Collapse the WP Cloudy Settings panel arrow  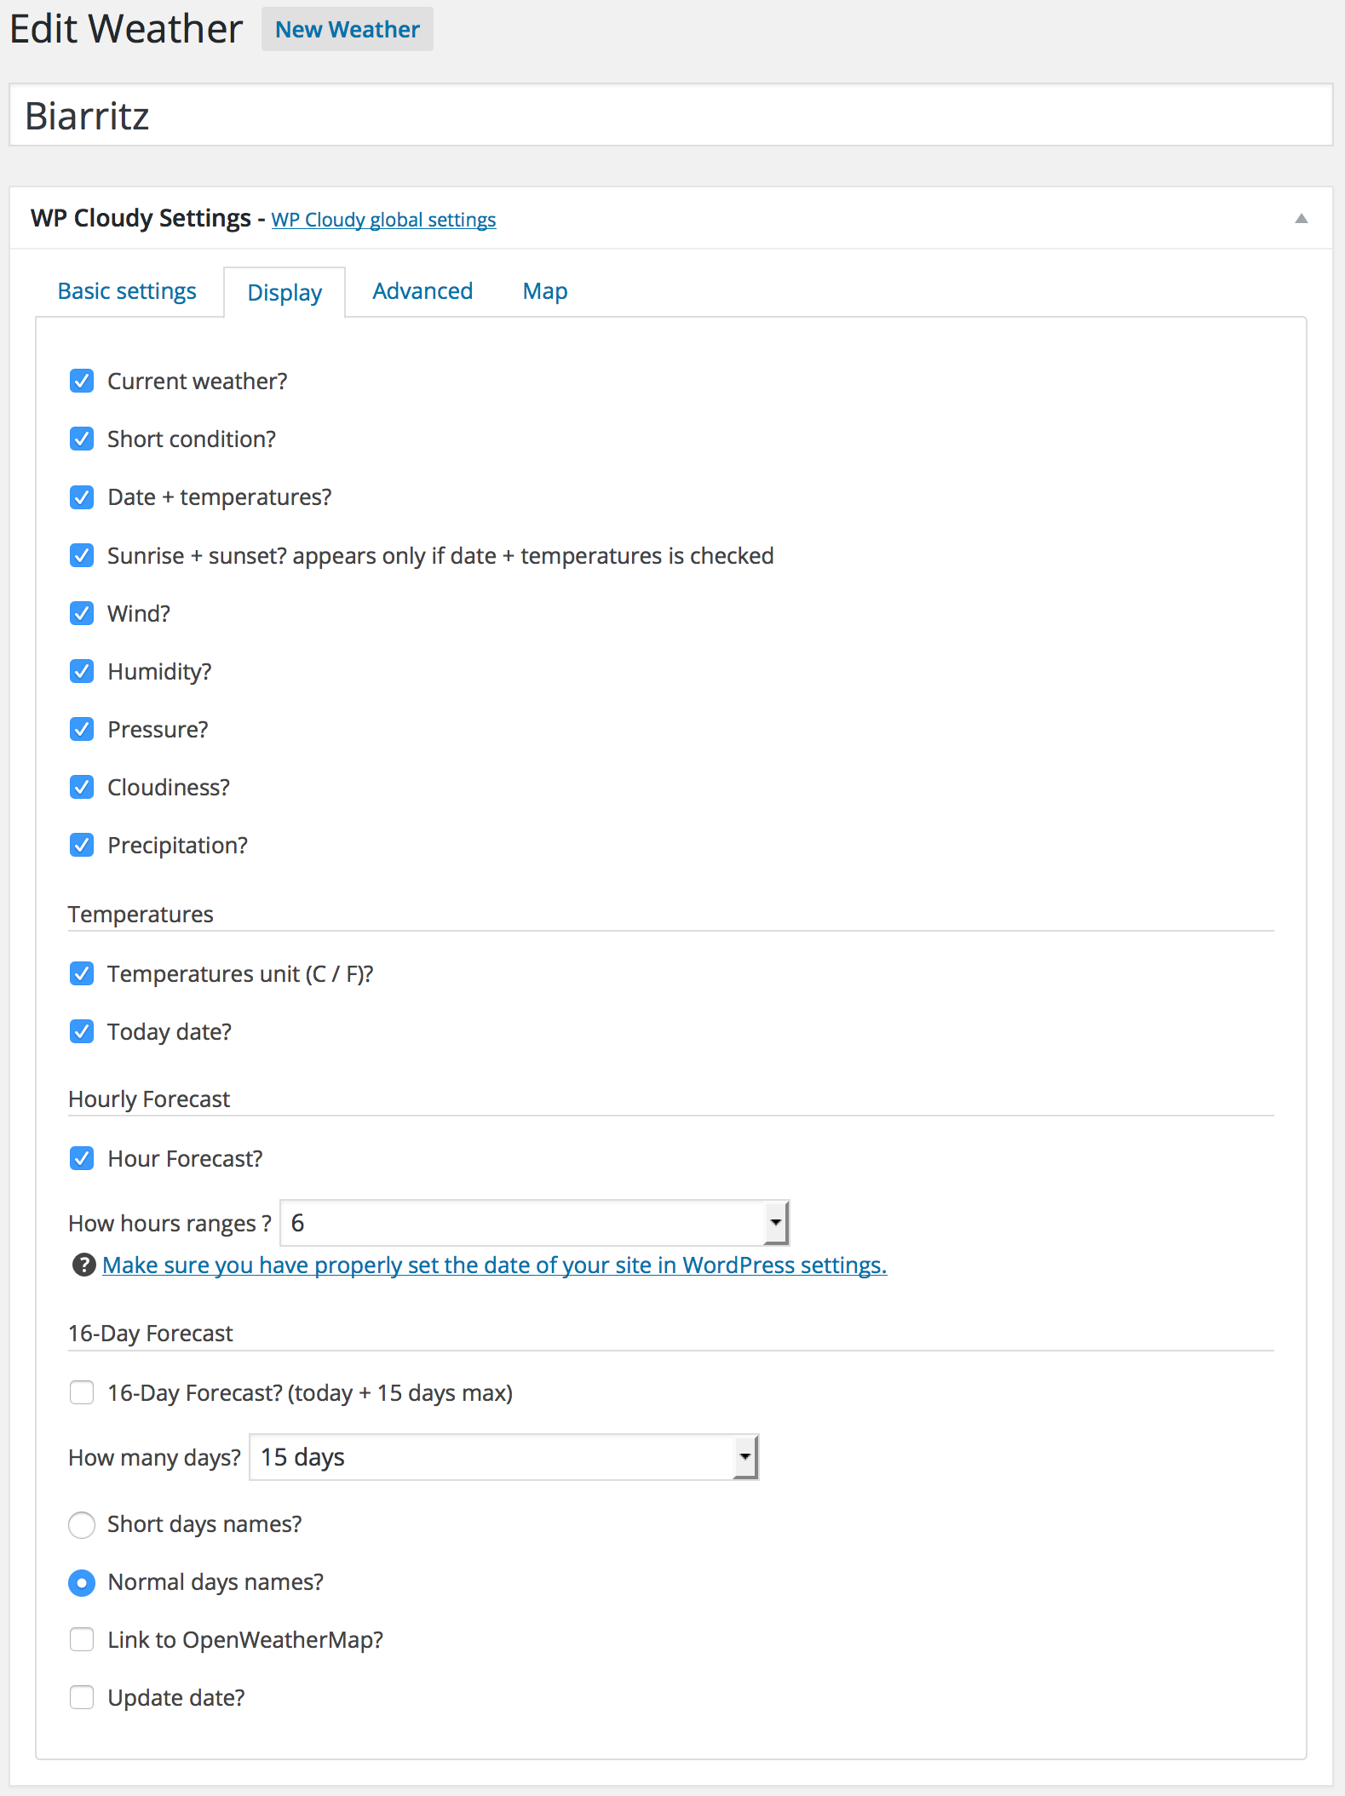point(1301,219)
